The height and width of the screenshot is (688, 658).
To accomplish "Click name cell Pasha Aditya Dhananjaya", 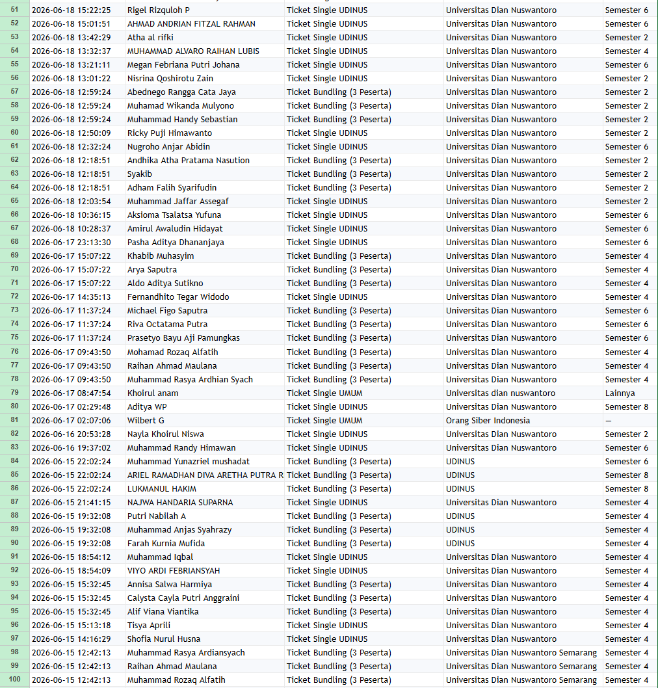I will click(204, 242).
